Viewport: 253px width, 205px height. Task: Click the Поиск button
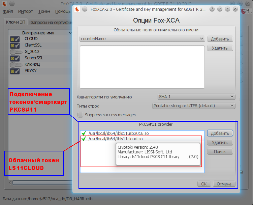tap(220, 151)
